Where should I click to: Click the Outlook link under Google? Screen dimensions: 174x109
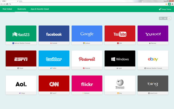86,43
